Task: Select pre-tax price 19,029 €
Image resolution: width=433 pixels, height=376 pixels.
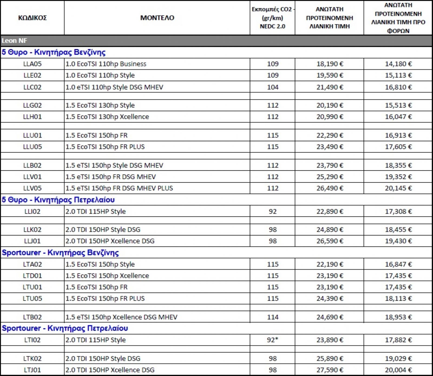Action: pos(398,359)
